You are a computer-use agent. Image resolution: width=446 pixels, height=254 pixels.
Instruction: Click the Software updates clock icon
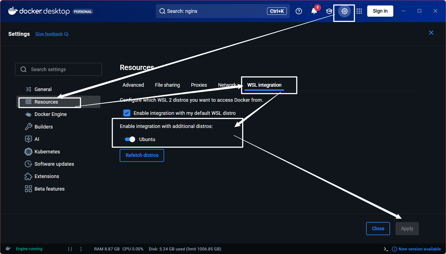[28, 164]
